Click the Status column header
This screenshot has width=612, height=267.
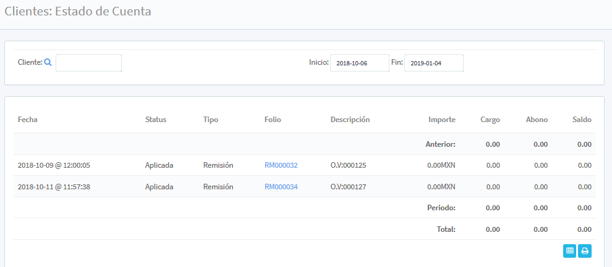(x=155, y=120)
